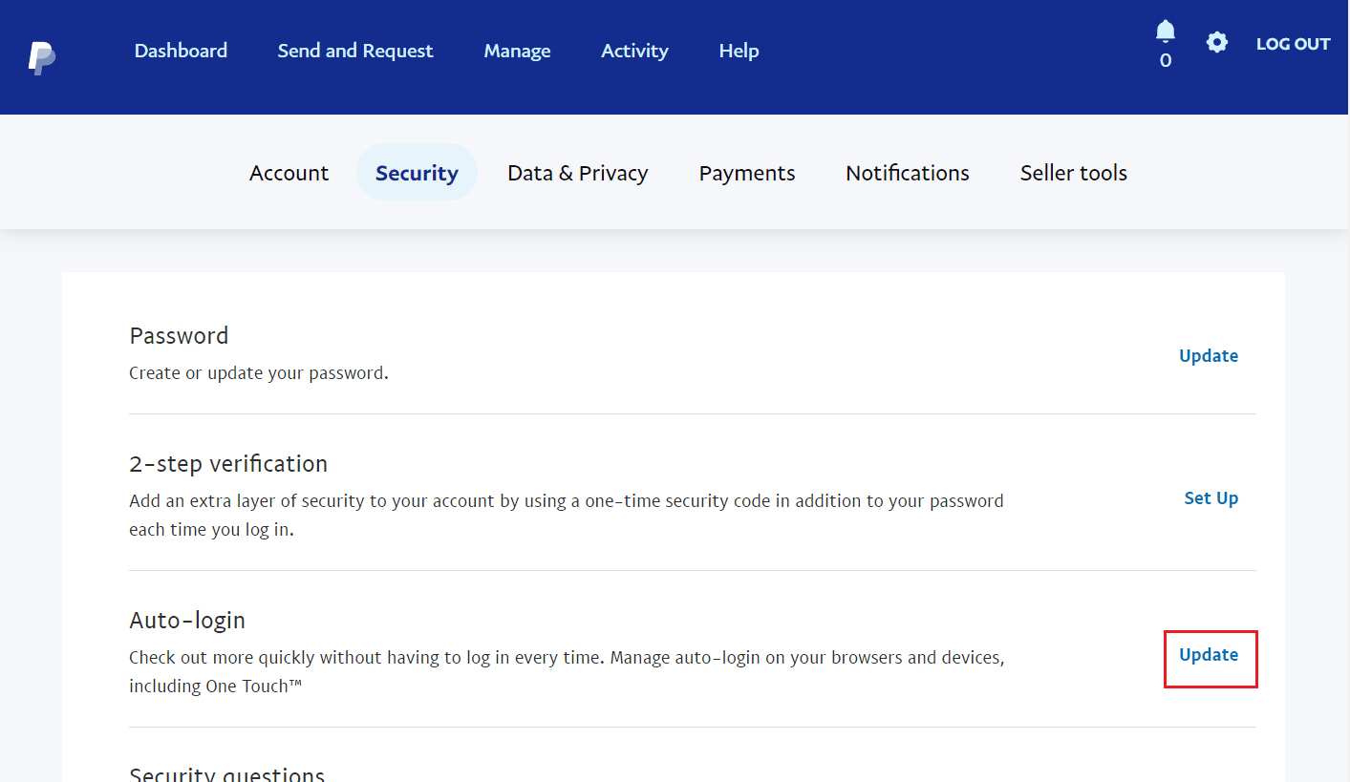Switch to the Account tab

click(289, 173)
